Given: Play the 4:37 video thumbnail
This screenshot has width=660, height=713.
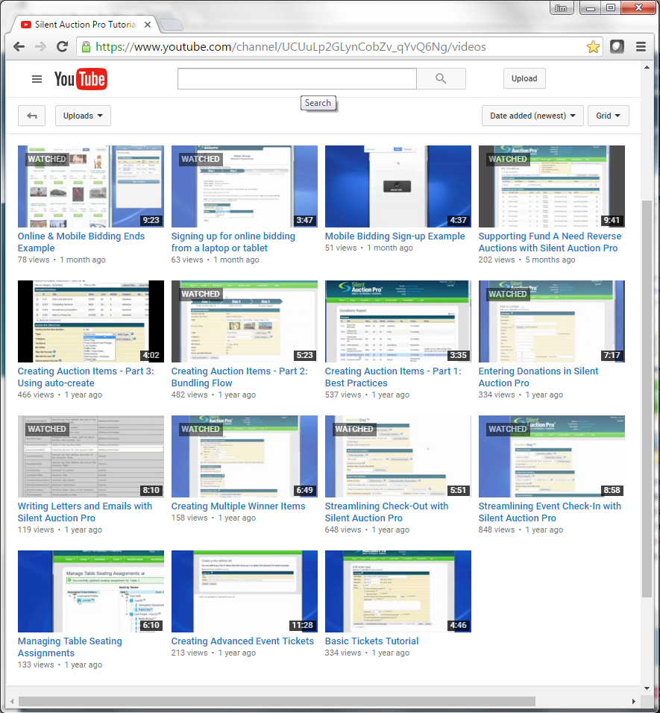Looking at the screenshot, I should pos(398,186).
